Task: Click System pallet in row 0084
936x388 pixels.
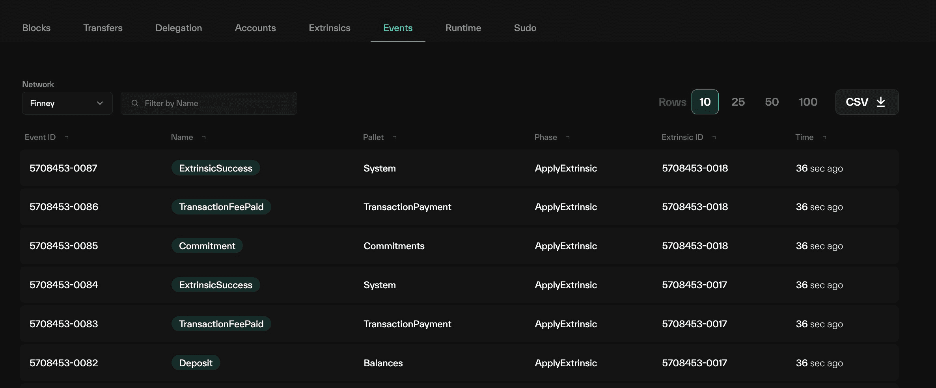Action: coord(380,285)
